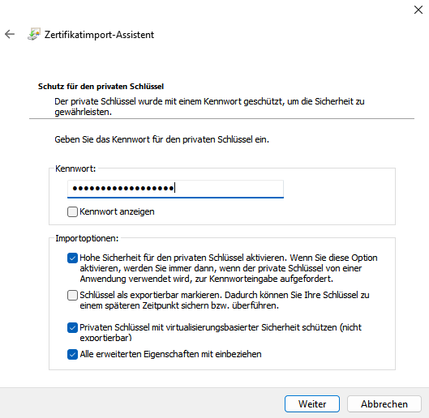This screenshot has width=429, height=418.
Task: Untick Alle erweiterten Eigenschaften mit einbeziehen
Action: 72,354
